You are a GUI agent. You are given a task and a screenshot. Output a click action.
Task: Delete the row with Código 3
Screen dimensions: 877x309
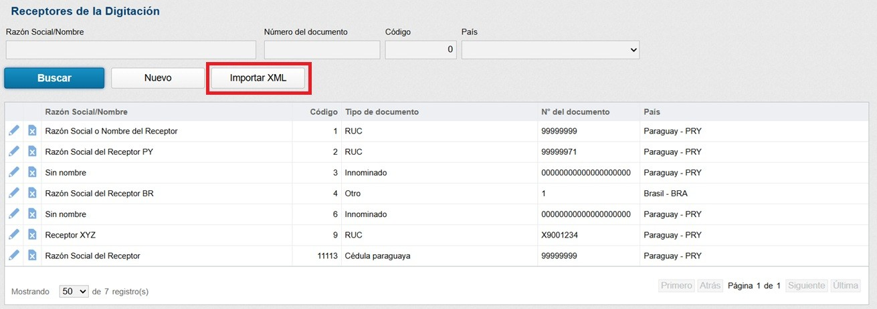point(32,172)
